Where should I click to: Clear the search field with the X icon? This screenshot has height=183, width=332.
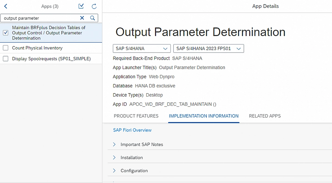(x=82, y=18)
